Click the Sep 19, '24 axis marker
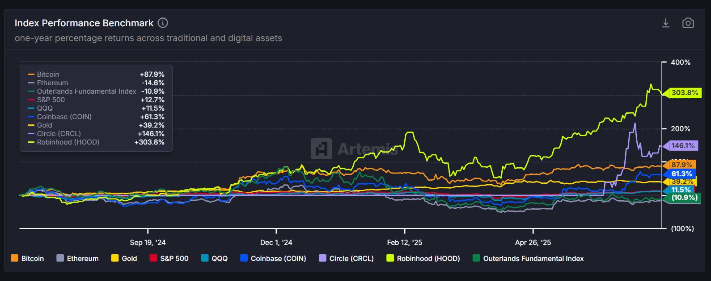711x281 pixels. (x=148, y=243)
